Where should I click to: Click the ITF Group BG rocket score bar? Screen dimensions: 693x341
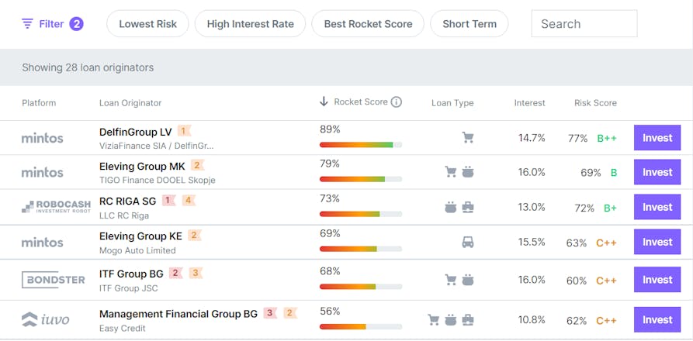pos(361,286)
